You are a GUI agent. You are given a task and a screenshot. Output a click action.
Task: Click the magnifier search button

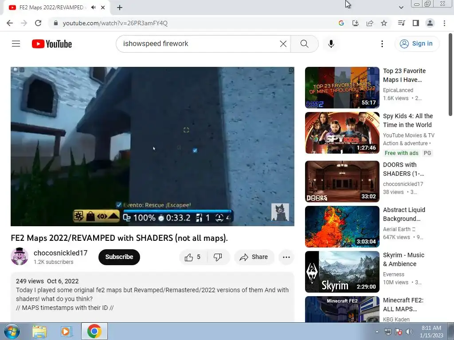pos(304,44)
